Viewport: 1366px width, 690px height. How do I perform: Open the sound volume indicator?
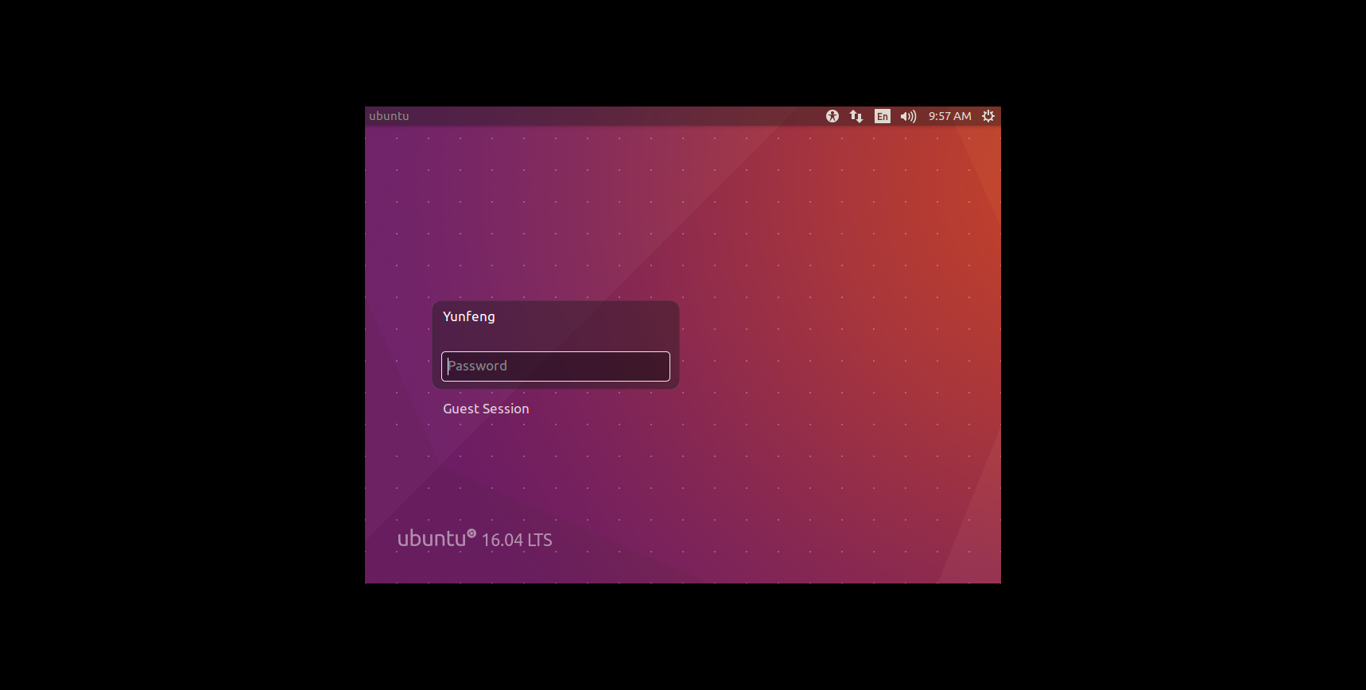click(x=908, y=116)
